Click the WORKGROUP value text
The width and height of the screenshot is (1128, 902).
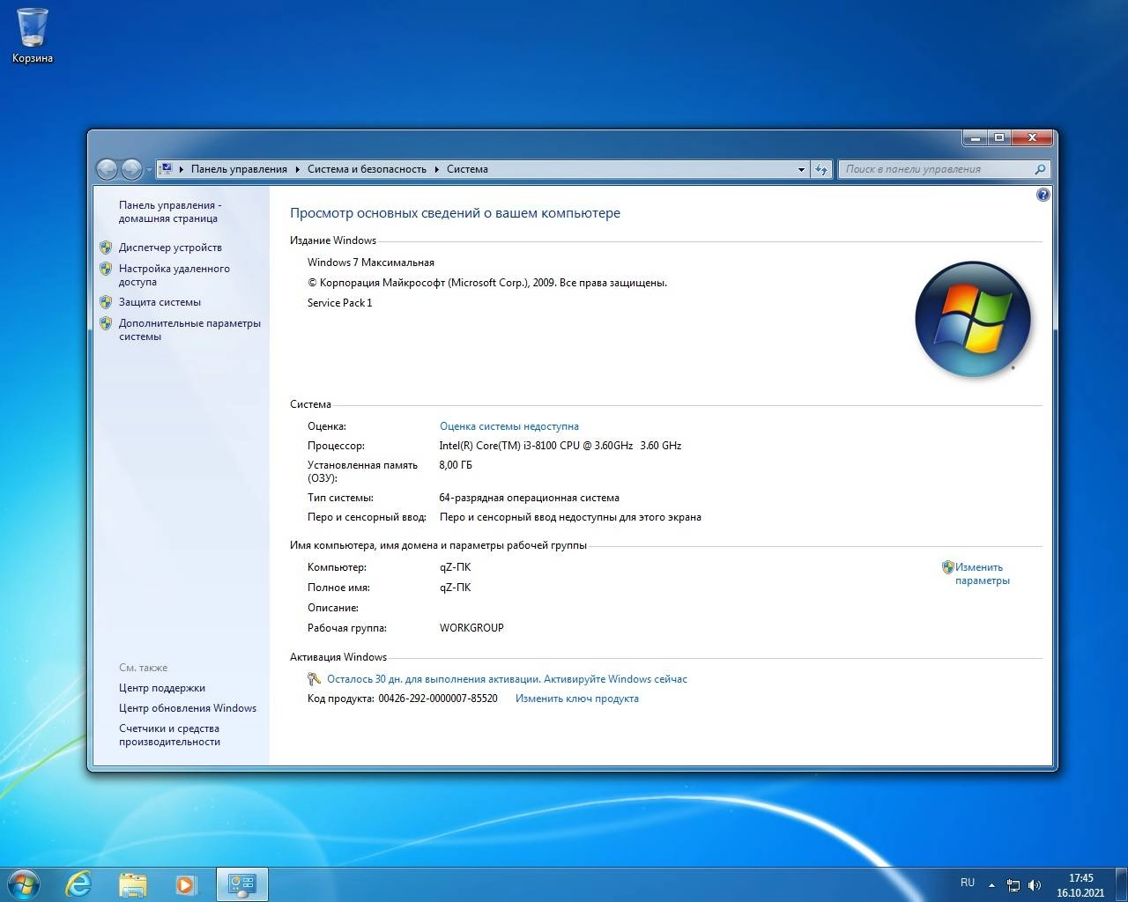(471, 628)
